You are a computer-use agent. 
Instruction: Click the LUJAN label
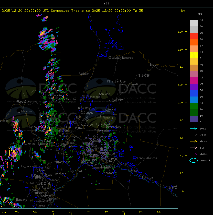pyautogui.click(x=63, y=145)
